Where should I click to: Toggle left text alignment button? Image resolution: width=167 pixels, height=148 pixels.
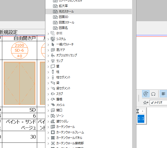pyautogui.click(x=163, y=94)
